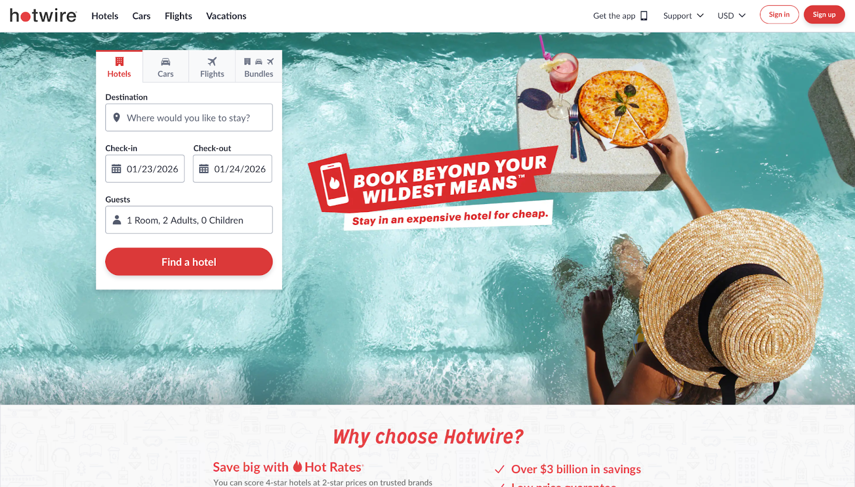Click the Hotwire logo
Screen dimensions: 855x487
pos(43,15)
